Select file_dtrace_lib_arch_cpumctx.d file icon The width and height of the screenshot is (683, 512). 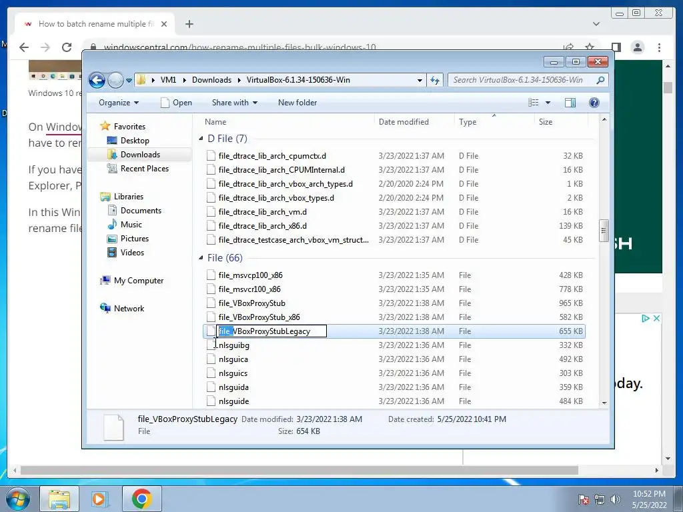coord(211,156)
